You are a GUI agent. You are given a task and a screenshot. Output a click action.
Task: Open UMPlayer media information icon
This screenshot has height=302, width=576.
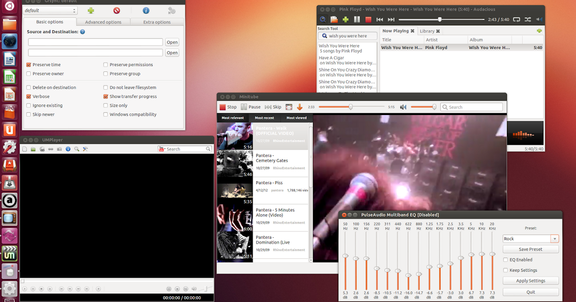coord(67,149)
